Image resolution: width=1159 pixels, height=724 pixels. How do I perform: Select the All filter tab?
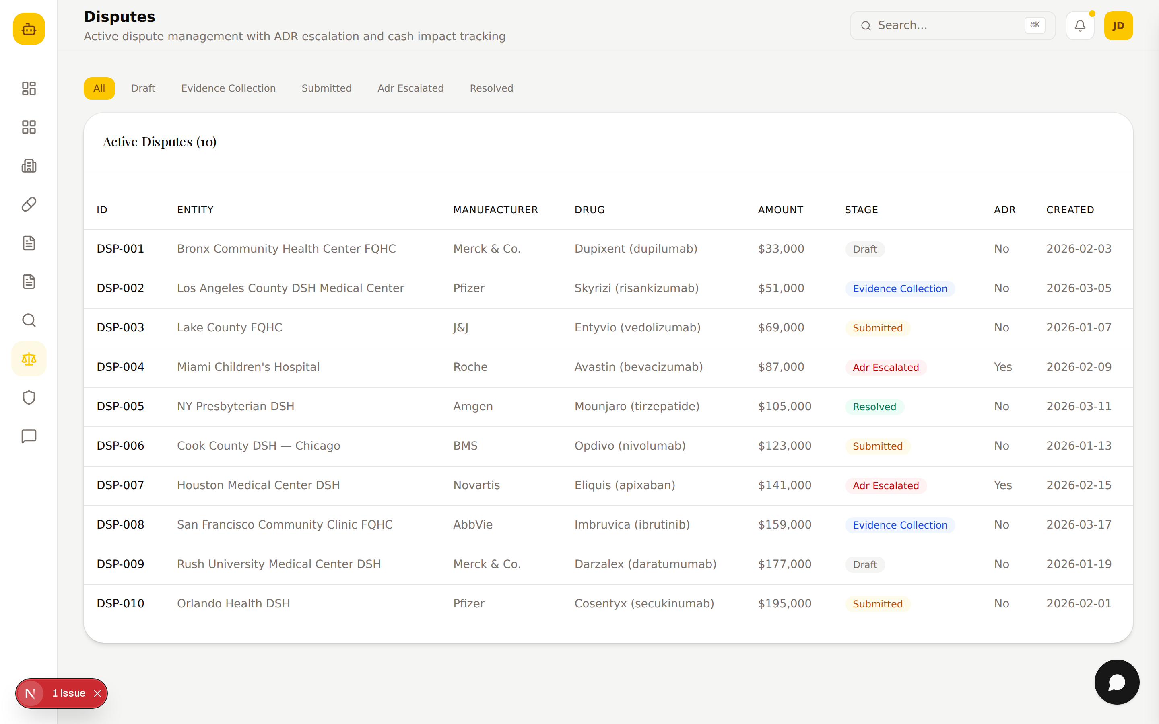point(99,88)
